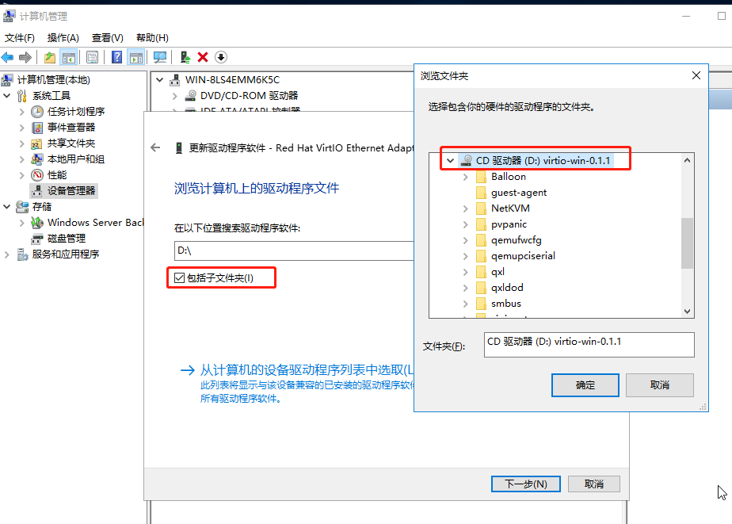The height and width of the screenshot is (524, 732).
Task: Click 取消 in the driver update wizard
Action: click(x=594, y=484)
